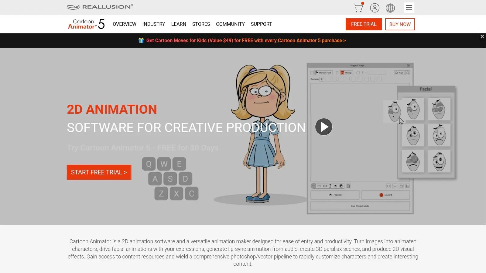This screenshot has height=273, width=486.
Task: Open the language globe selector
Action: point(390,8)
